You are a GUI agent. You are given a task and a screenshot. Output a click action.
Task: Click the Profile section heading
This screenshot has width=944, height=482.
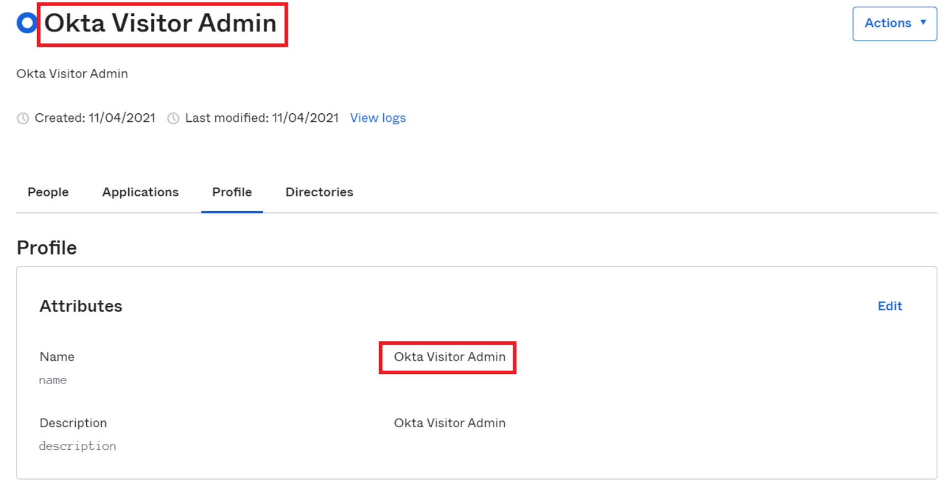(47, 248)
